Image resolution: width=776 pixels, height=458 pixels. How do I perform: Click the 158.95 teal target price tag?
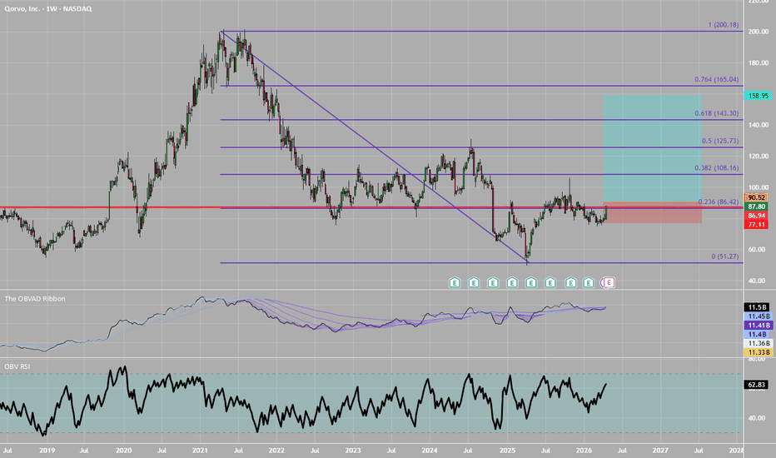pyautogui.click(x=758, y=96)
